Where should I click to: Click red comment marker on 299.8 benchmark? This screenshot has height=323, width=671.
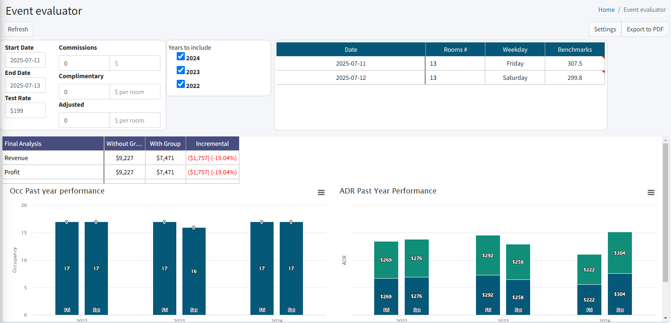pyautogui.click(x=603, y=72)
